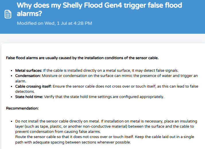This screenshot has width=205, height=149.
Task: Click the word 'alarms?' in the title
Action: point(29,13)
